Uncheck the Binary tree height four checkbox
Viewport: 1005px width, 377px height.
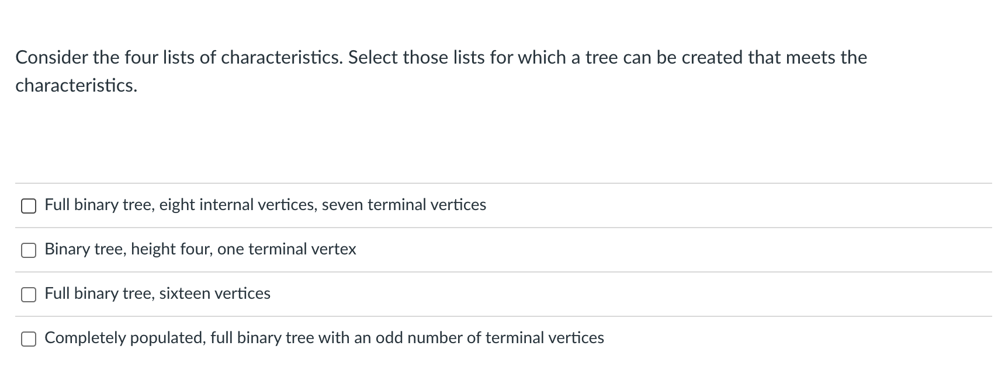pos(29,250)
